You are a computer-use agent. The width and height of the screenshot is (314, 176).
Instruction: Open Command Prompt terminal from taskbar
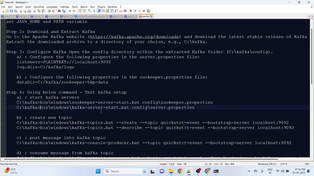[216, 171]
